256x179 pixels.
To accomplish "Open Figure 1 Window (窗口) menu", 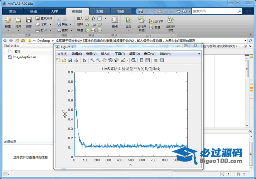I will (x=150, y=54).
